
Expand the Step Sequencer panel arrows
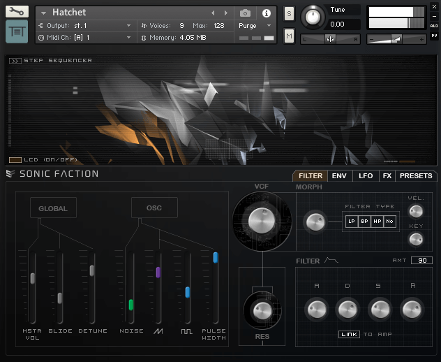tap(15, 61)
